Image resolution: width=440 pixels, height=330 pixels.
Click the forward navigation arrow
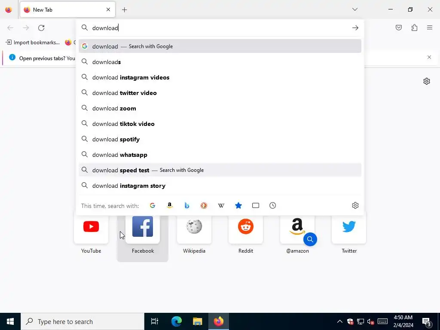pos(26,28)
